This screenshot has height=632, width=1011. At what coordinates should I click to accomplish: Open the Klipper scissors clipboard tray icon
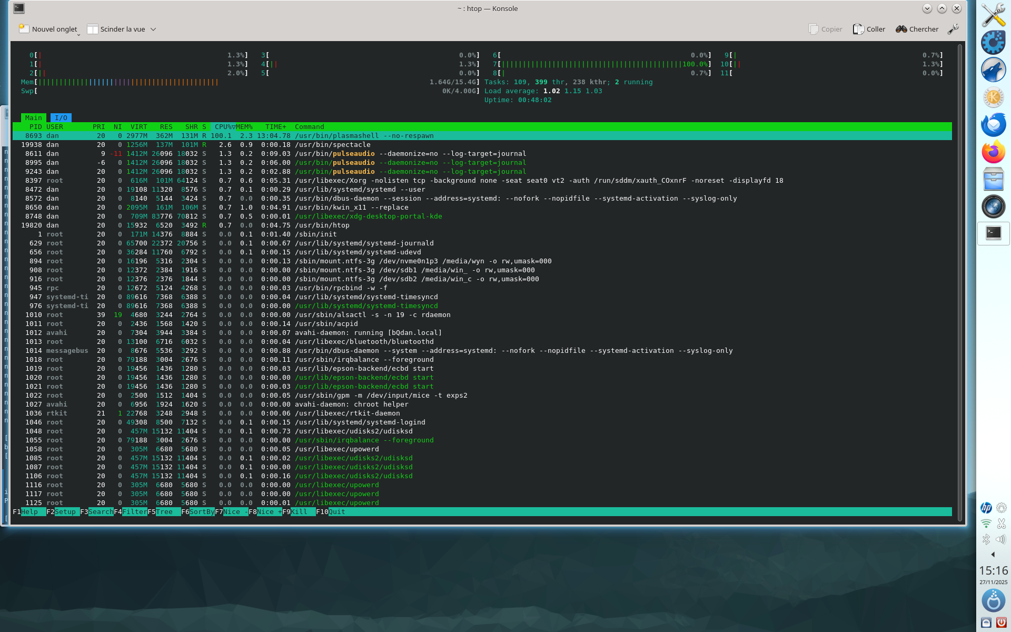pyautogui.click(x=1002, y=524)
